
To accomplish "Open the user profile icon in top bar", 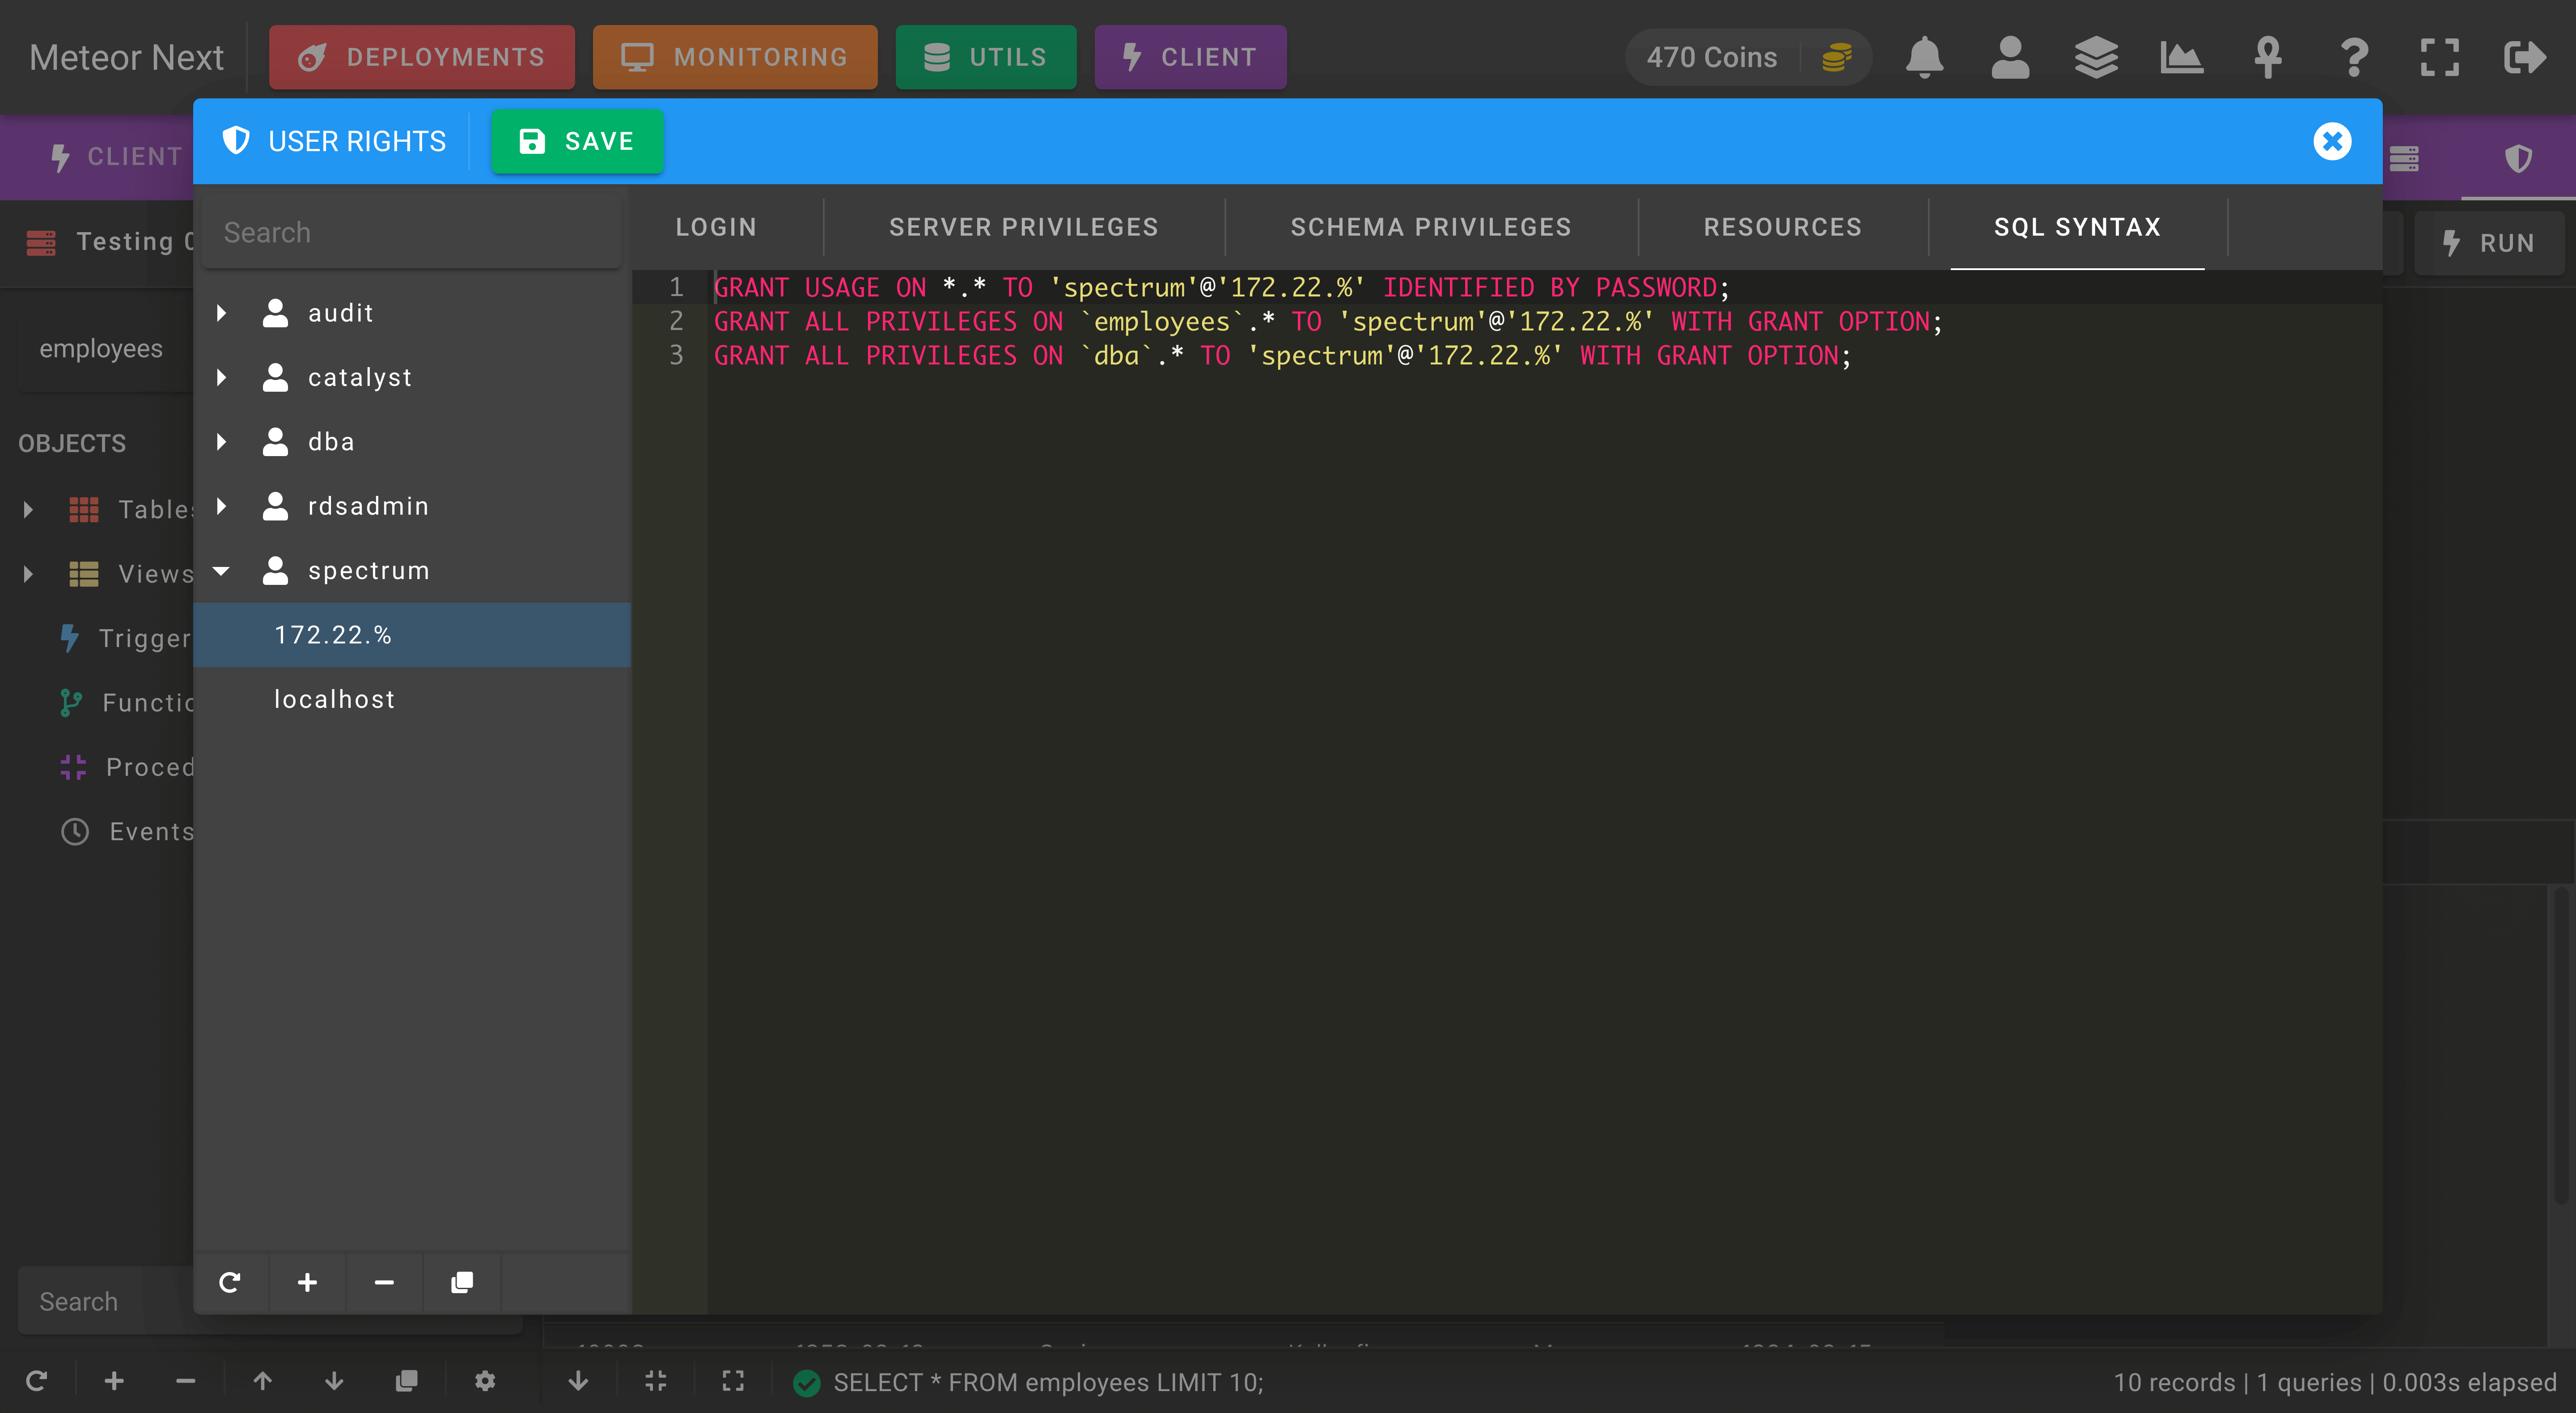I will coord(2010,57).
